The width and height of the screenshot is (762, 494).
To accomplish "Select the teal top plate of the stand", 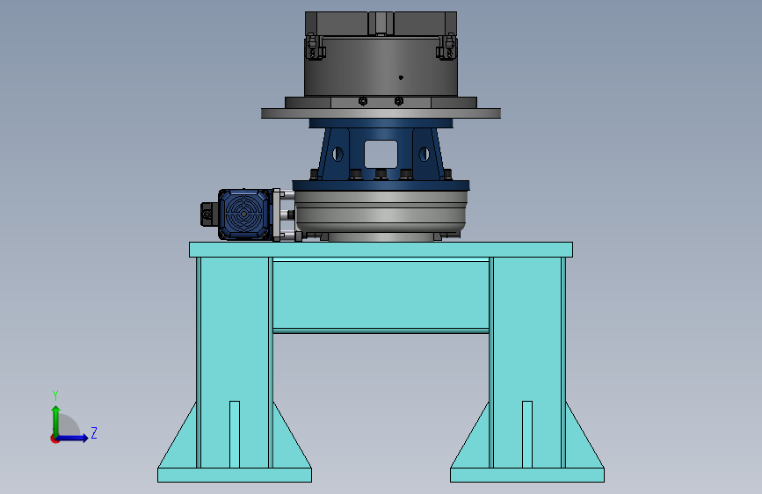I will pyautogui.click(x=381, y=250).
